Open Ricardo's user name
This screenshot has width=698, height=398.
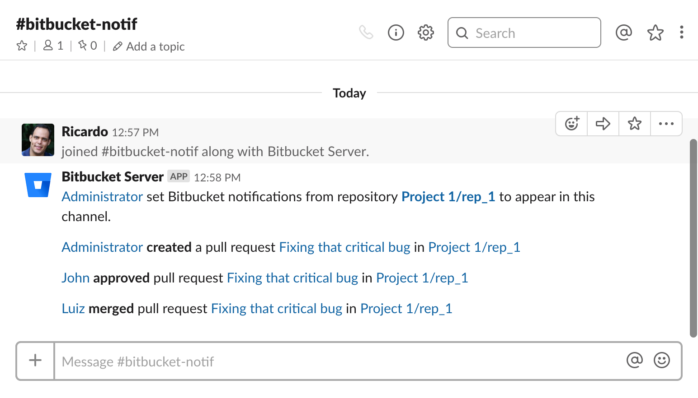click(x=85, y=132)
